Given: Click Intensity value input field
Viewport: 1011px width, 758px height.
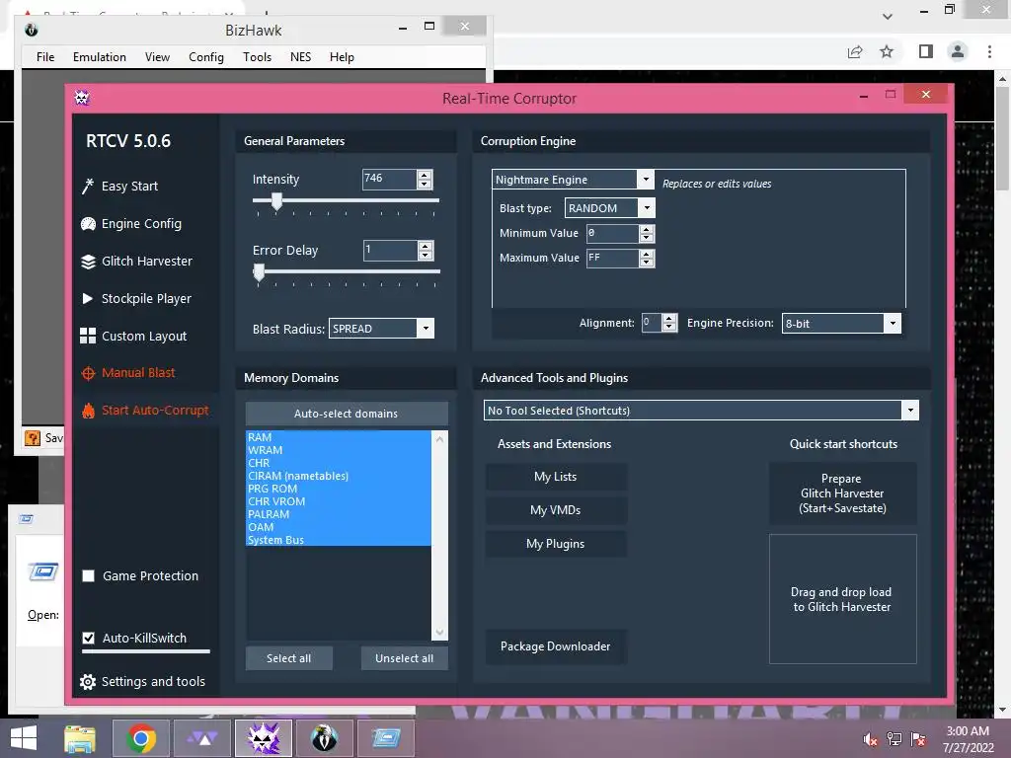Looking at the screenshot, I should click(389, 180).
